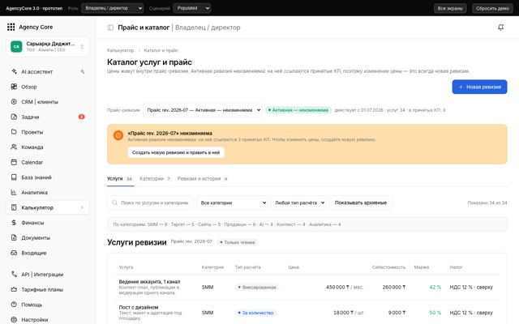
Task: Switch to the Услуги tab
Action: coord(120,179)
